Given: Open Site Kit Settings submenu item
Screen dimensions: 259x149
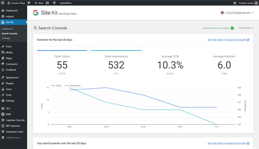Looking at the screenshot, I should click(x=6, y=38).
